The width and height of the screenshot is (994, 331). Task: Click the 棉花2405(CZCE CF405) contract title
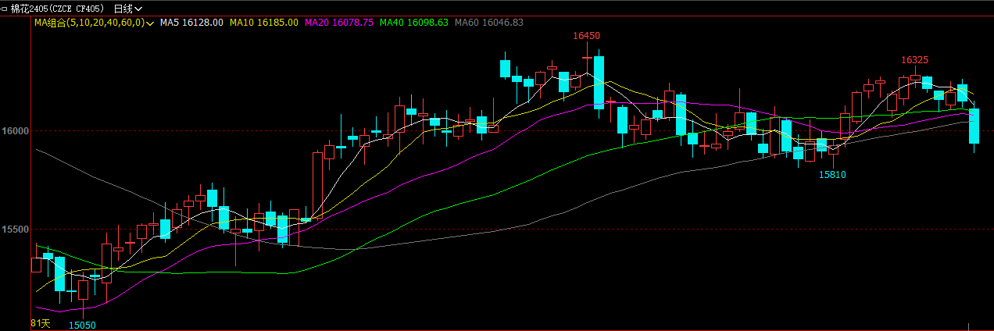coord(59,8)
